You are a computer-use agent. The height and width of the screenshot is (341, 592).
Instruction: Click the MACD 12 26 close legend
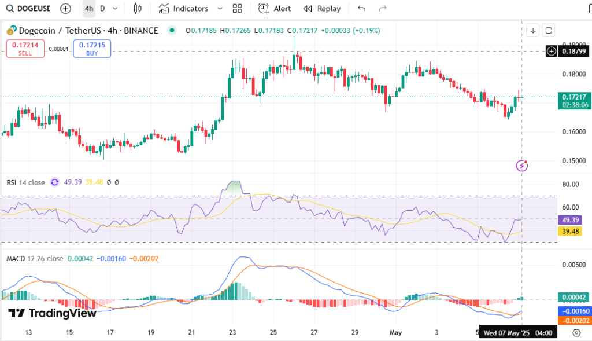coord(35,259)
